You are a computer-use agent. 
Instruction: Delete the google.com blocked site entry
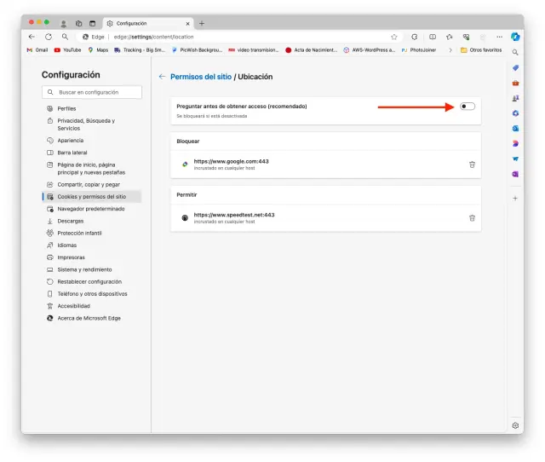tap(472, 165)
